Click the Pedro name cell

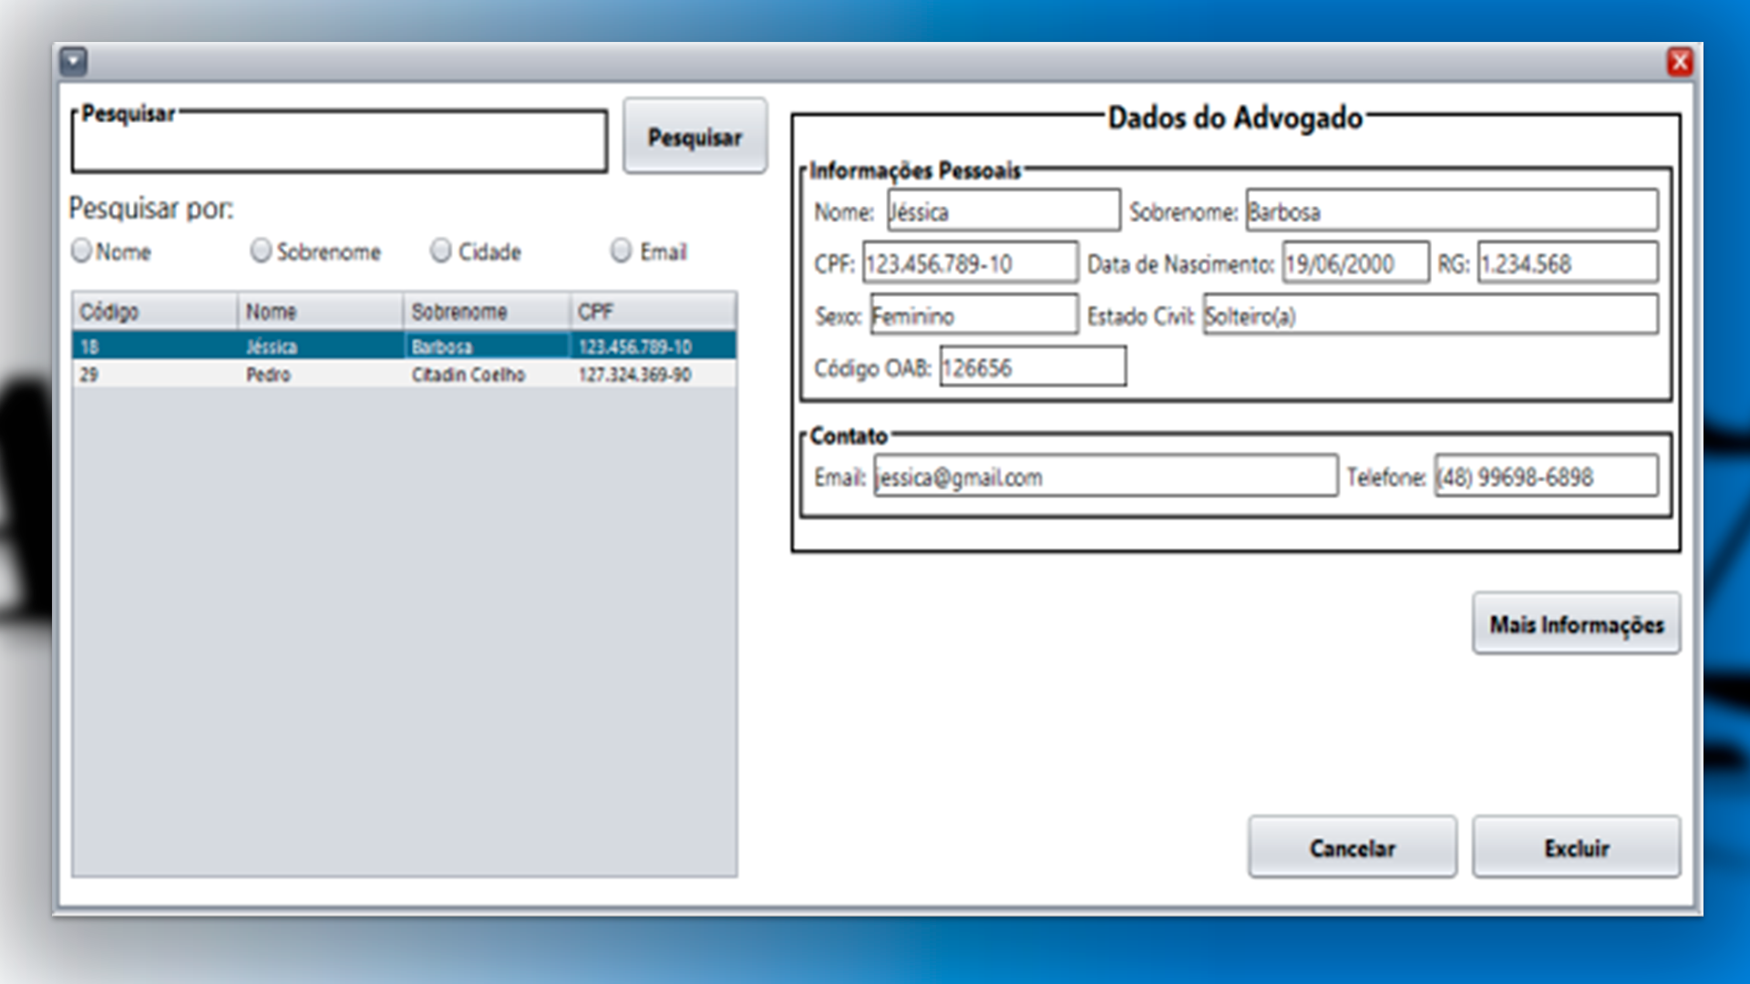click(321, 374)
